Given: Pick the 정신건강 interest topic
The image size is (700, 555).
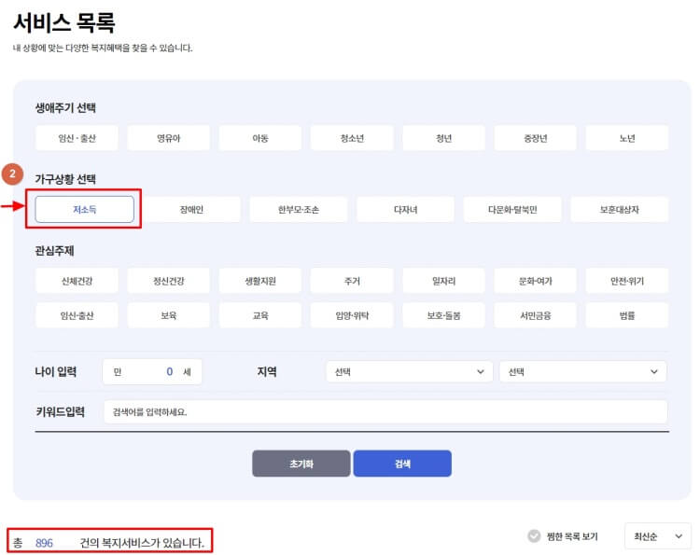Looking at the screenshot, I should (168, 281).
